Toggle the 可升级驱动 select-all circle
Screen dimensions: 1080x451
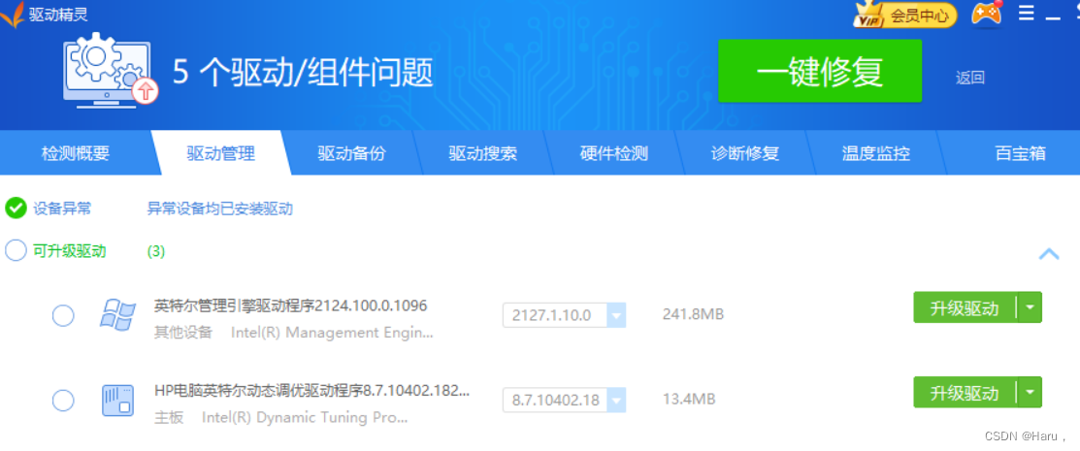pos(16,250)
